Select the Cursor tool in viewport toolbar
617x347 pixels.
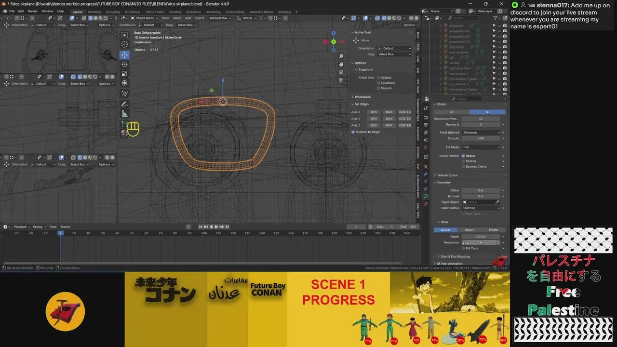(125, 44)
